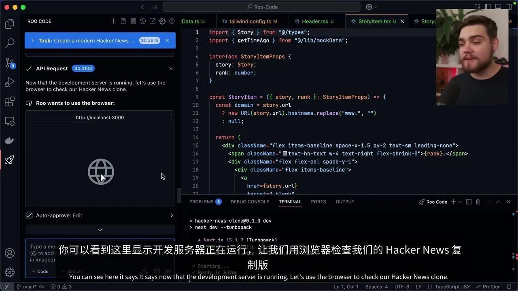
Task: Switch to the tailwind.config.ts tab
Action: tap(250, 21)
